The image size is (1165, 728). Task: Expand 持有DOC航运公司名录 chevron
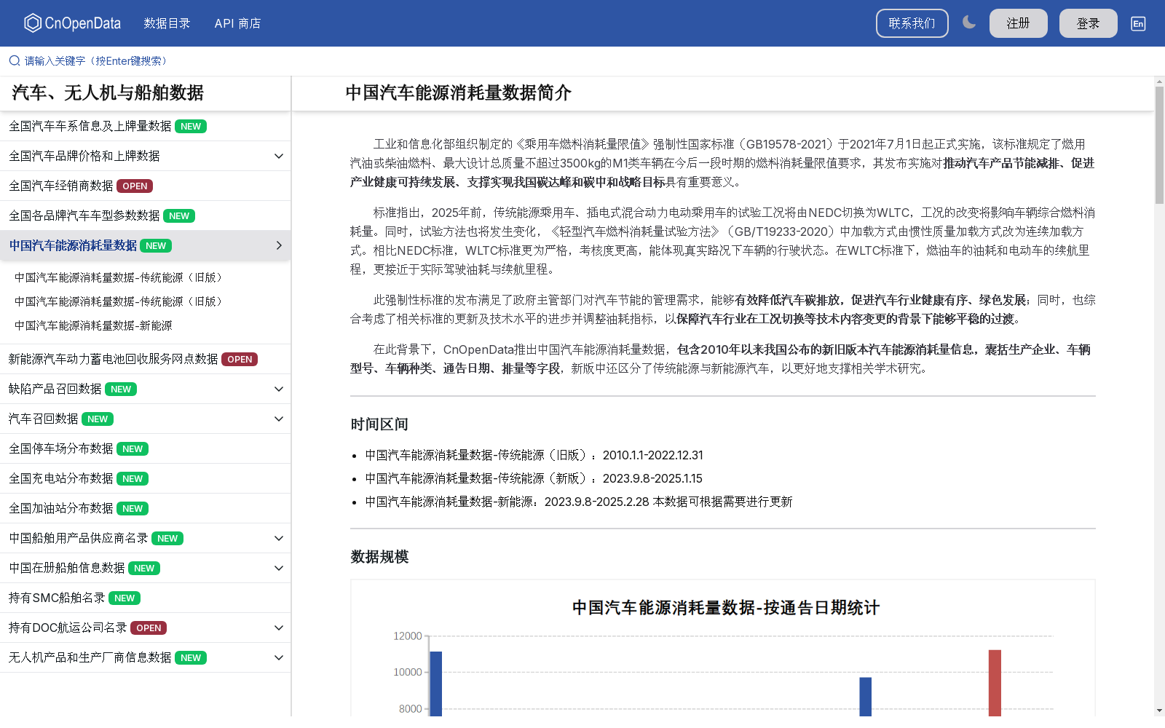[x=278, y=628]
